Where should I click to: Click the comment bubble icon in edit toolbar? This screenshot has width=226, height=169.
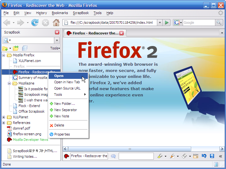point(113,156)
